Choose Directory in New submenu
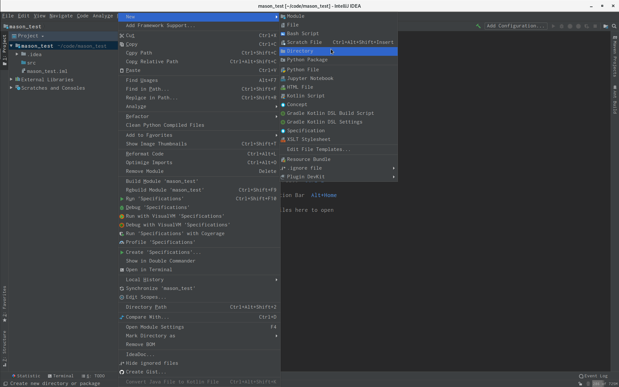619x387 pixels. point(338,51)
